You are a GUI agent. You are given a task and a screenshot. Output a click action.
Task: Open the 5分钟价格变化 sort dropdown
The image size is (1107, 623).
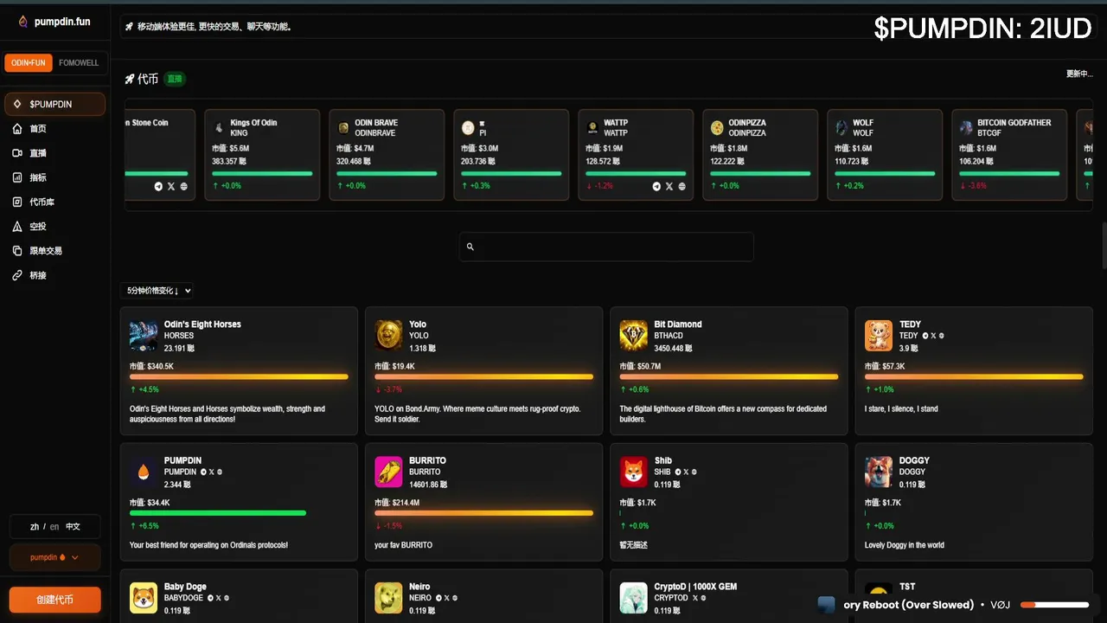pos(157,291)
